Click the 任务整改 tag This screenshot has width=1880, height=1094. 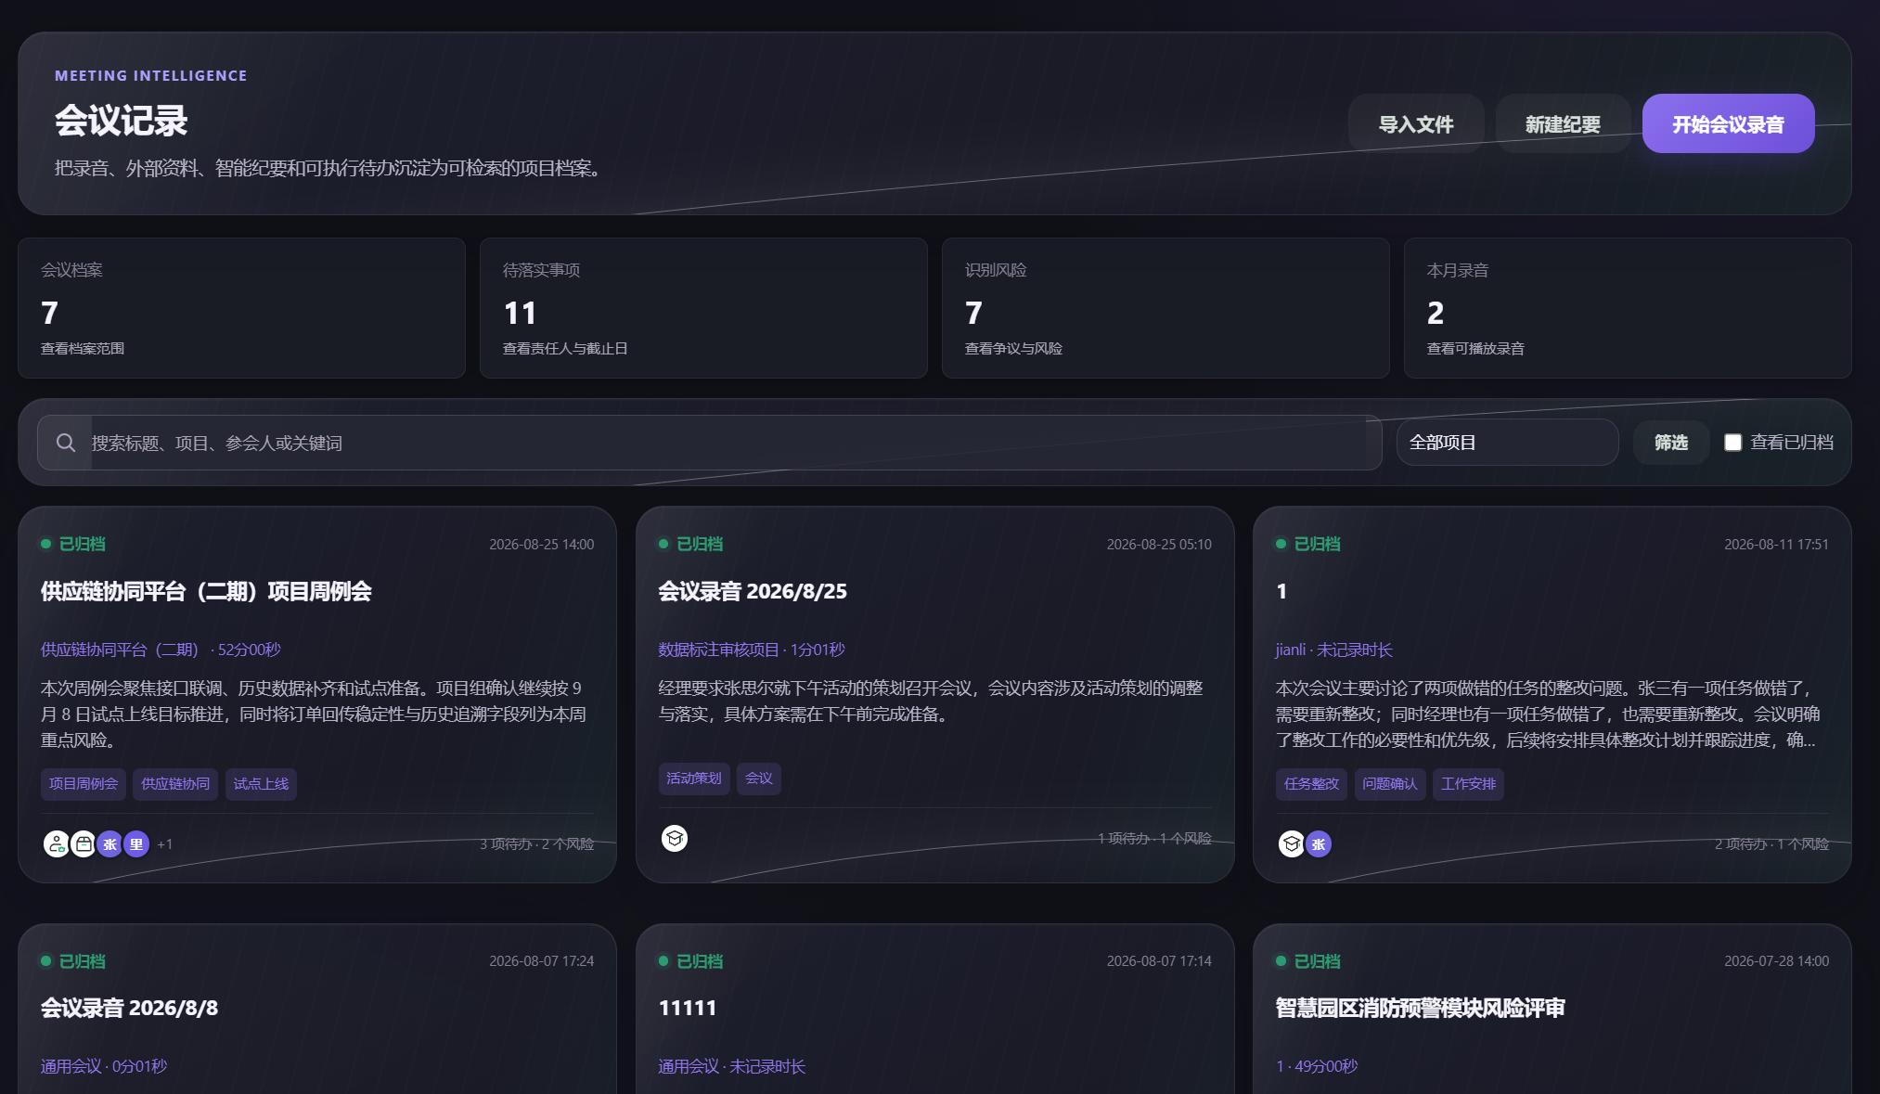(x=1311, y=784)
